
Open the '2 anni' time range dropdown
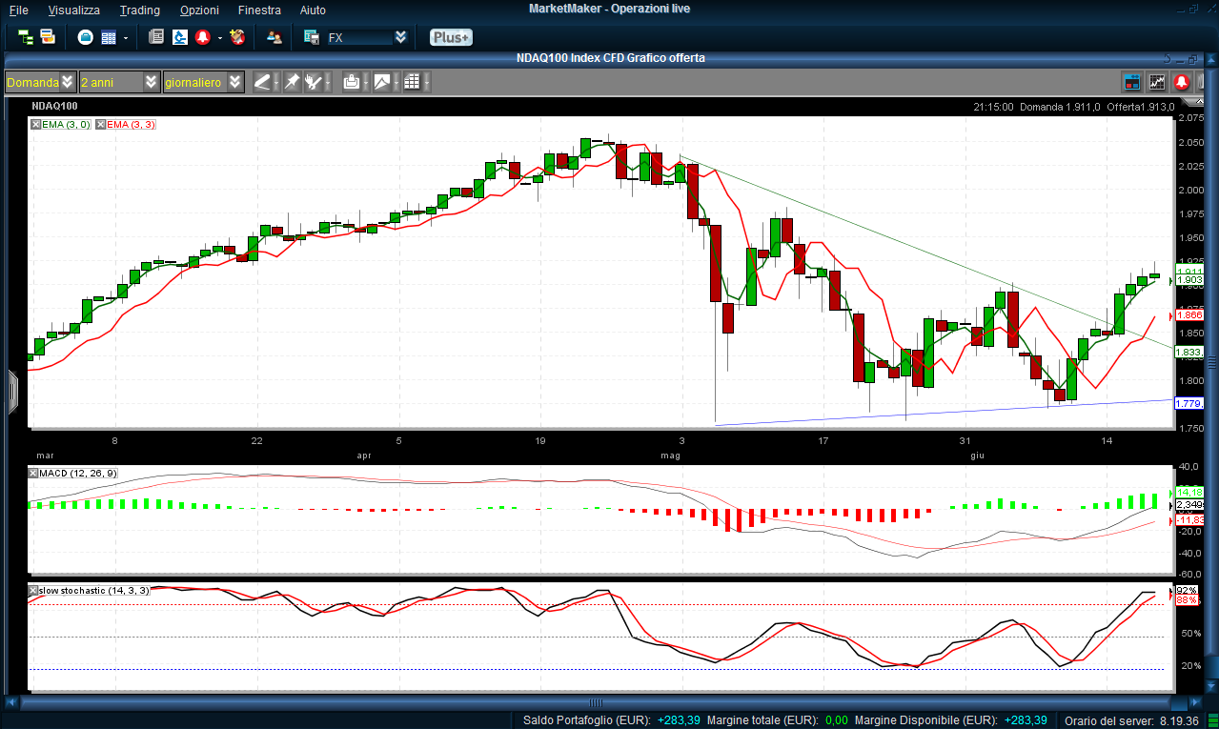coord(151,83)
